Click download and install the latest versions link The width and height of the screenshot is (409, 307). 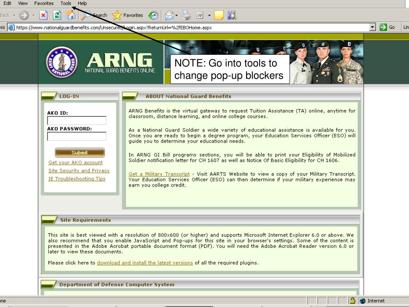click(145, 263)
